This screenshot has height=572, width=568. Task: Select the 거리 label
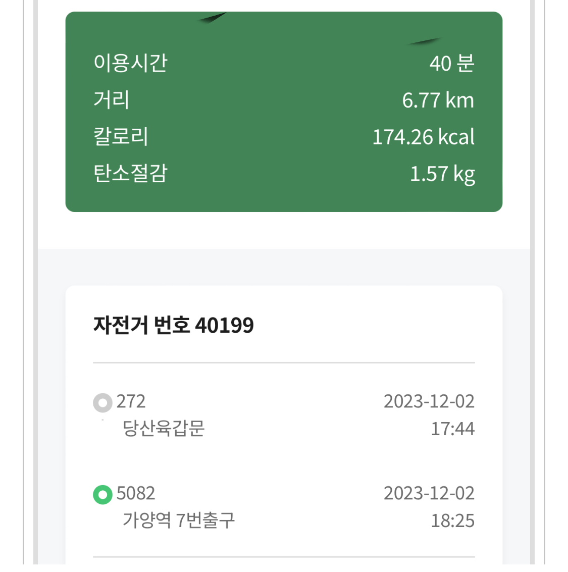pos(112,99)
